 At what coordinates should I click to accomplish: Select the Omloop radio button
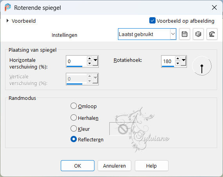click(74, 106)
